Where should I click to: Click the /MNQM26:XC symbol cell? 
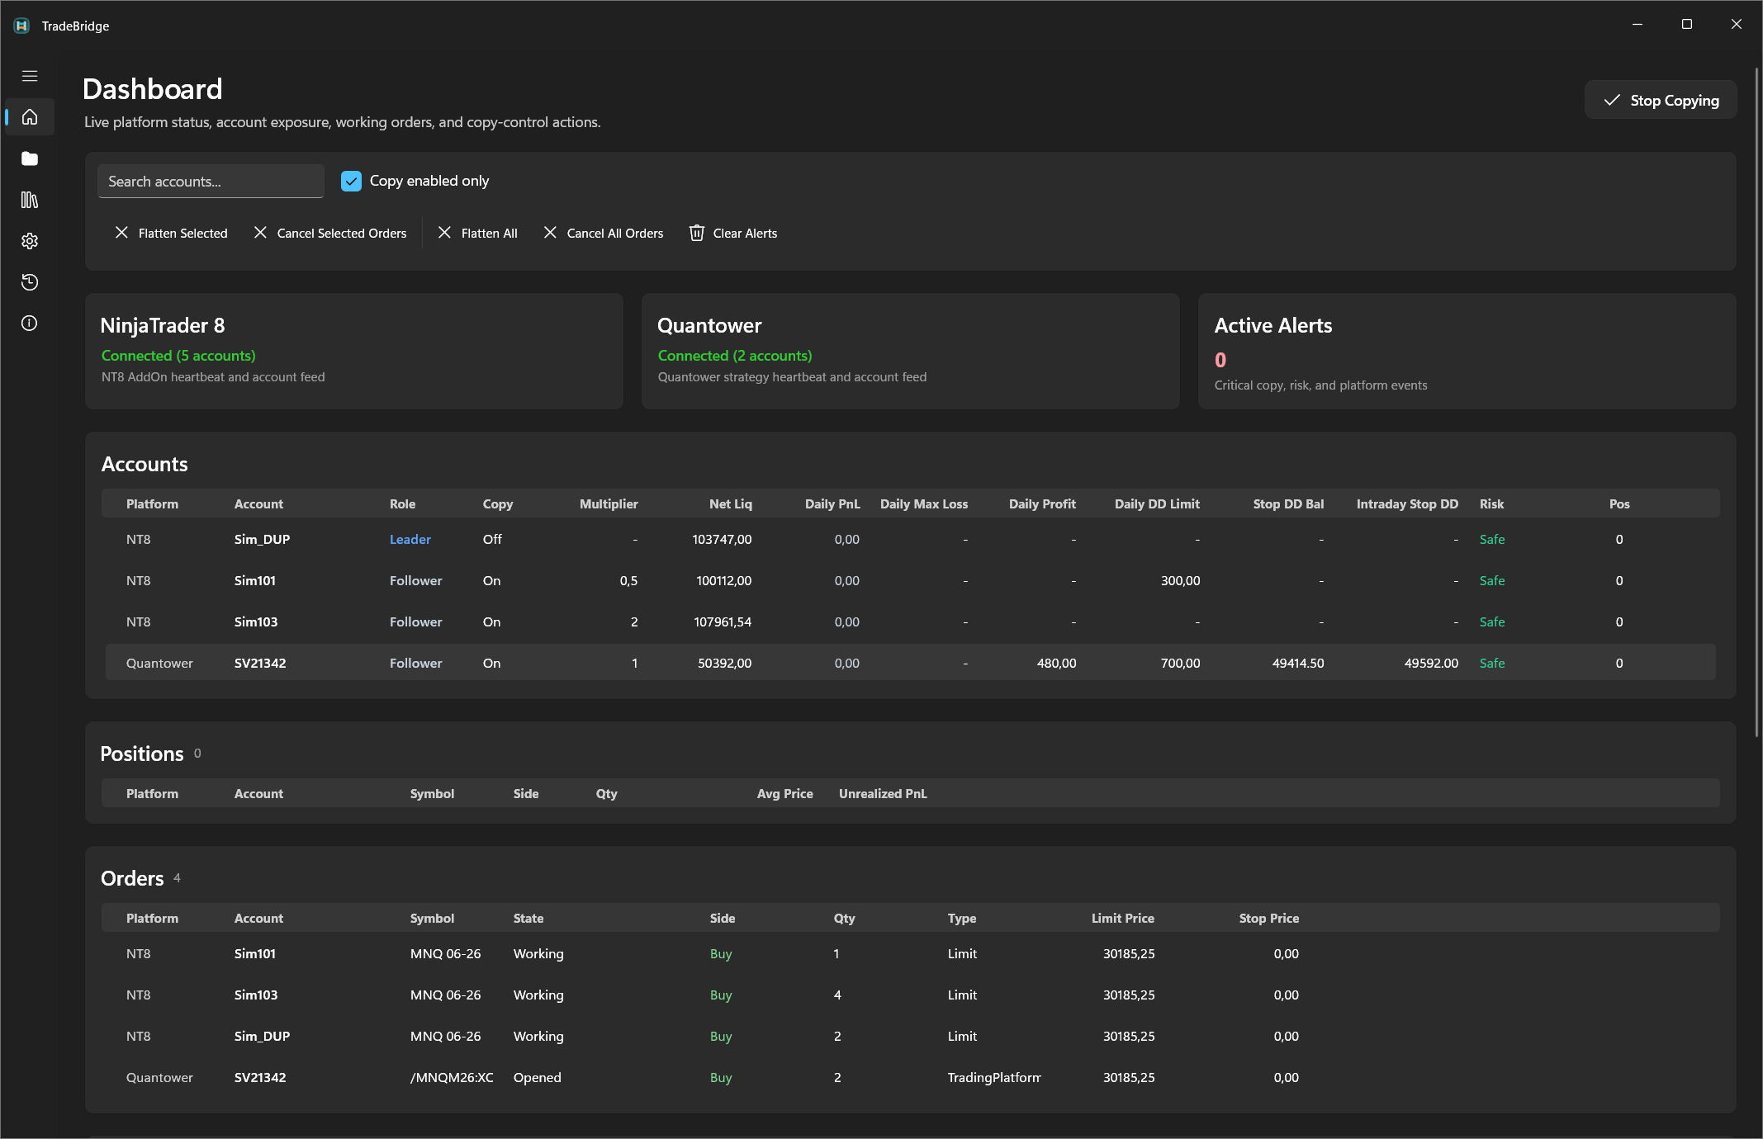452,1077
